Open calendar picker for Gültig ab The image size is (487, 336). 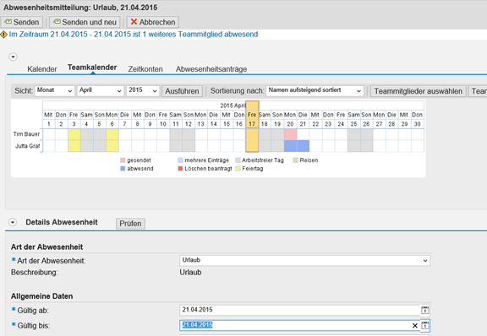(425, 310)
